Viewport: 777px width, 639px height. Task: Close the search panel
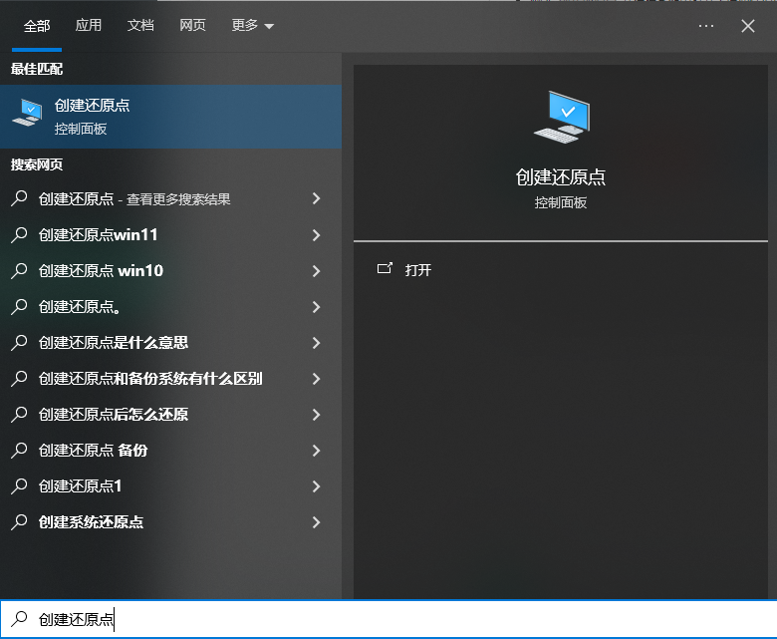(x=748, y=26)
